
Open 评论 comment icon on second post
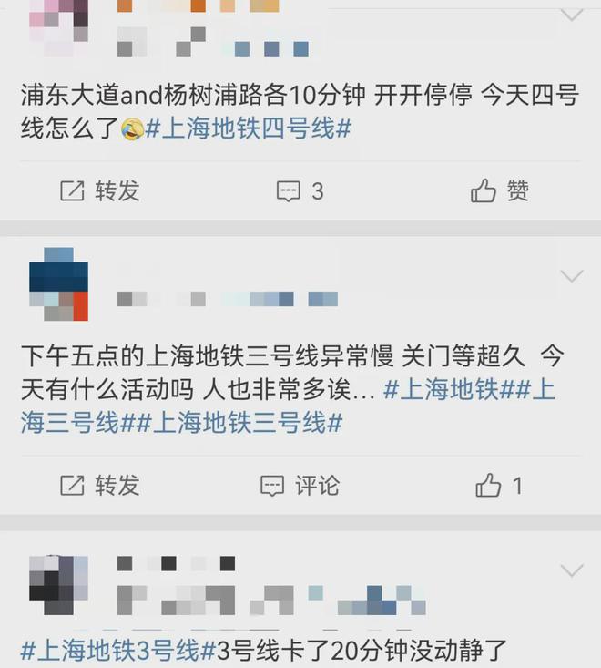(x=272, y=486)
